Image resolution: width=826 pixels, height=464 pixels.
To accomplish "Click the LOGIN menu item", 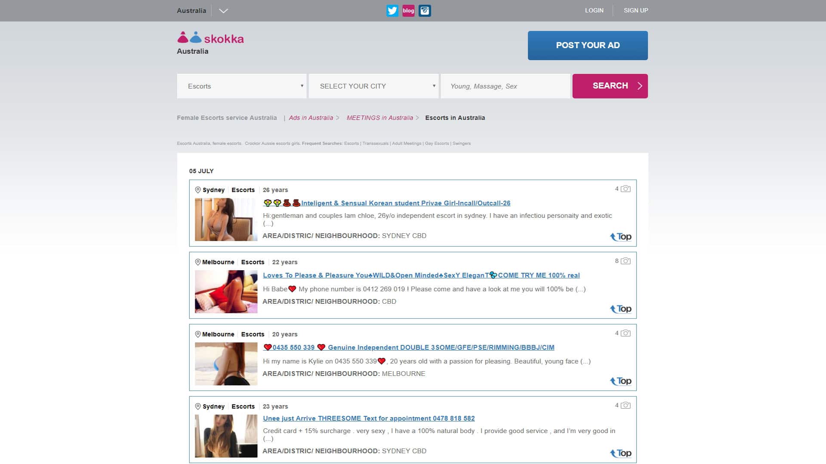I will point(594,10).
